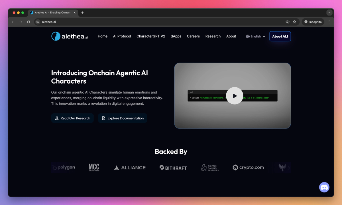Reload the page
Screen dimensions: 342x205
28,22
